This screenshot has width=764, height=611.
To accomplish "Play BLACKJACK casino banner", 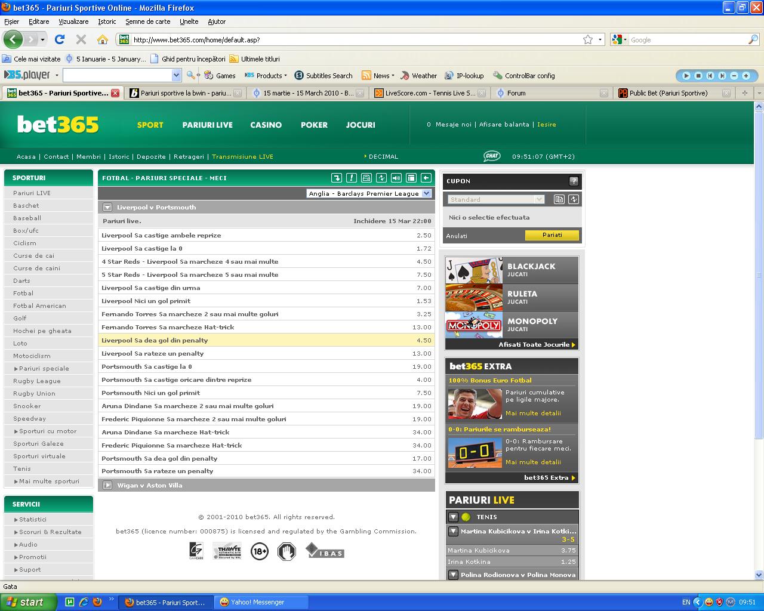I will pos(512,270).
